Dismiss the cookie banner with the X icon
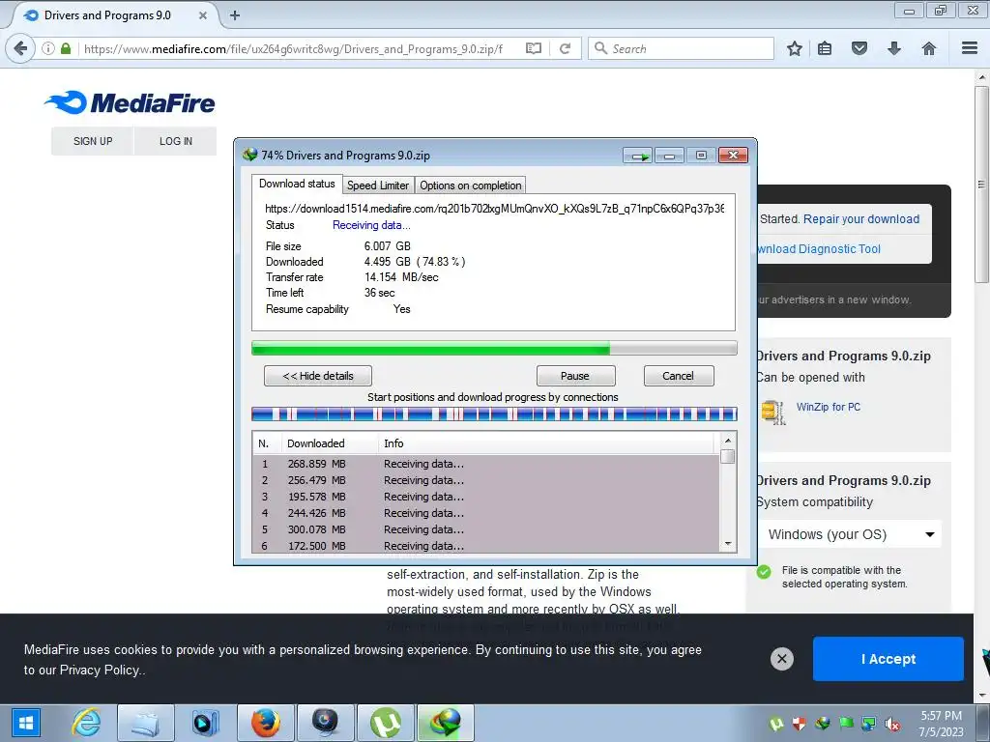990x742 pixels. tap(781, 659)
